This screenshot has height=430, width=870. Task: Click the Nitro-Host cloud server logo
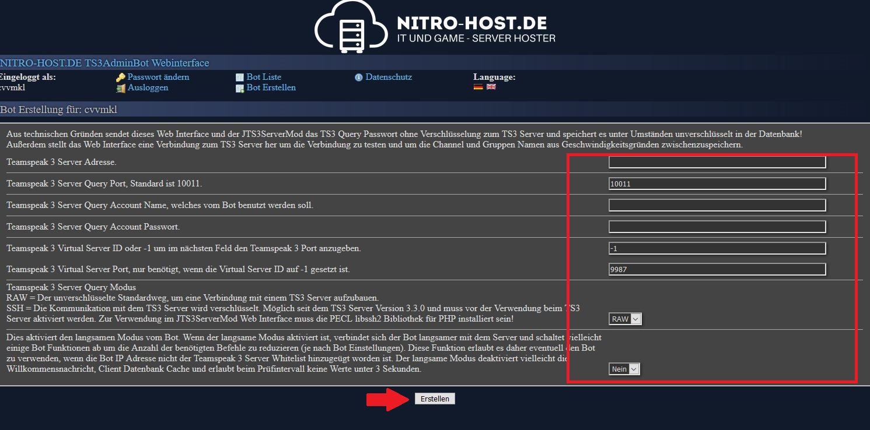(350, 26)
